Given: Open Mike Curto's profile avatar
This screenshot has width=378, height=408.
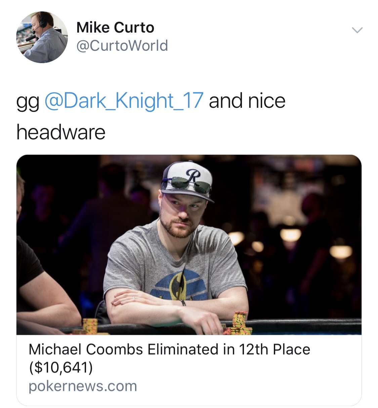Looking at the screenshot, I should pyautogui.click(x=42, y=37).
